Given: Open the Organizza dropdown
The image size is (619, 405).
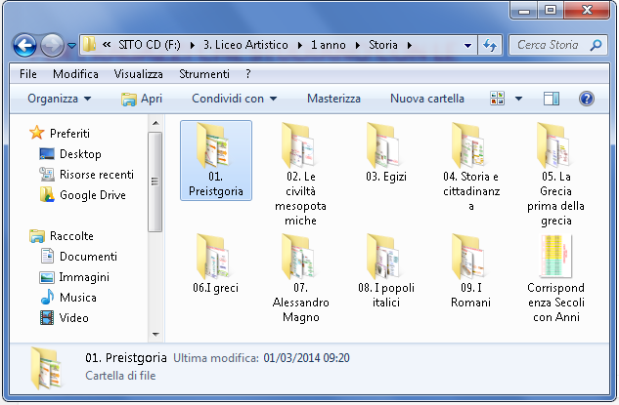Looking at the screenshot, I should pyautogui.click(x=60, y=99).
